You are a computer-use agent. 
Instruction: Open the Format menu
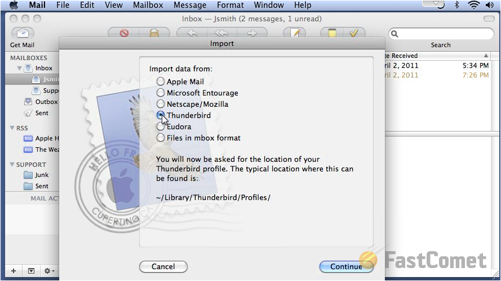(x=230, y=5)
